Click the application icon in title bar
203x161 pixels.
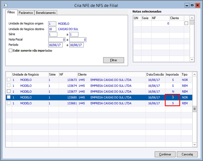click(5, 5)
